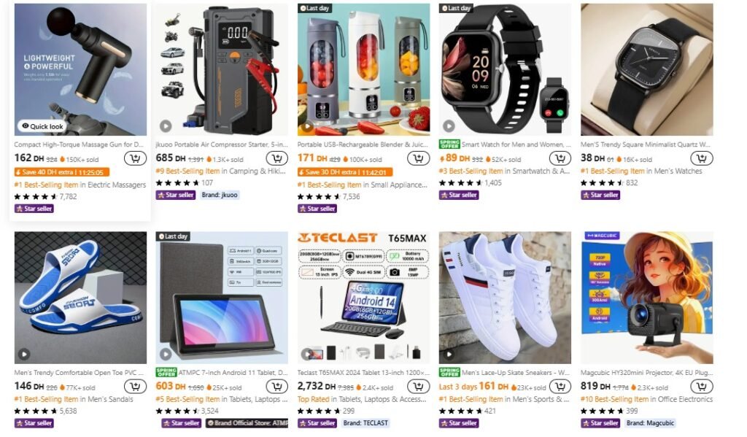747x437 pixels.
Task: Play video on the air compressor image
Action: tap(166, 126)
